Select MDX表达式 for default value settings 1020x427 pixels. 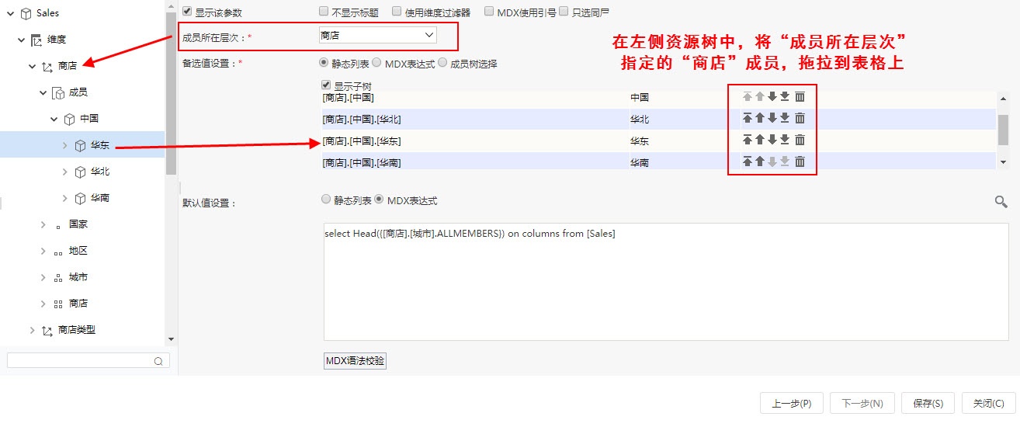[x=379, y=200]
